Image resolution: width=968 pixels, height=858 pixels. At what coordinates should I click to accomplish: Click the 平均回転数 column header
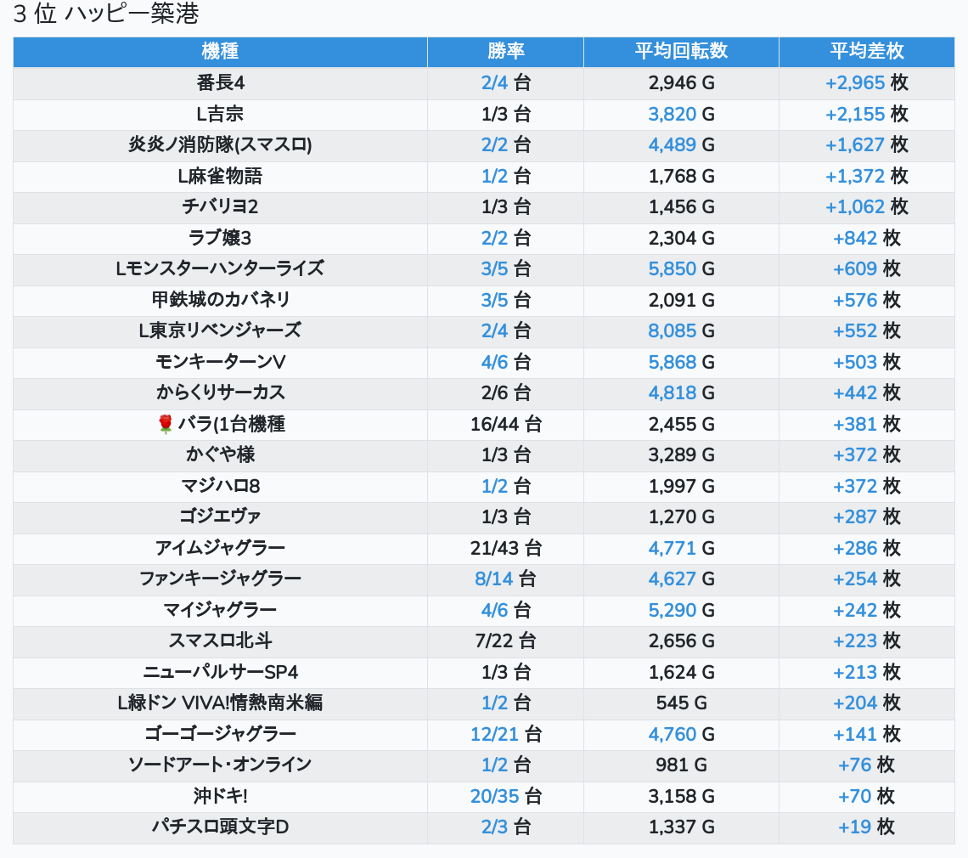pos(681,51)
